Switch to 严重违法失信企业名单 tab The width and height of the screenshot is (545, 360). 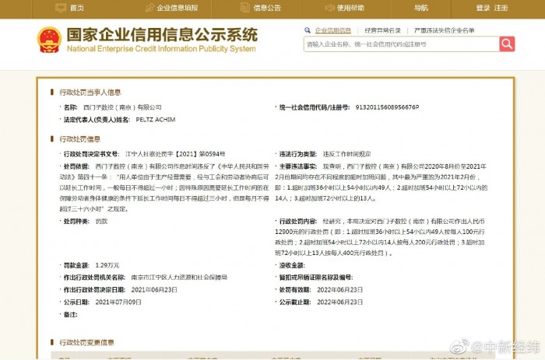click(x=445, y=30)
